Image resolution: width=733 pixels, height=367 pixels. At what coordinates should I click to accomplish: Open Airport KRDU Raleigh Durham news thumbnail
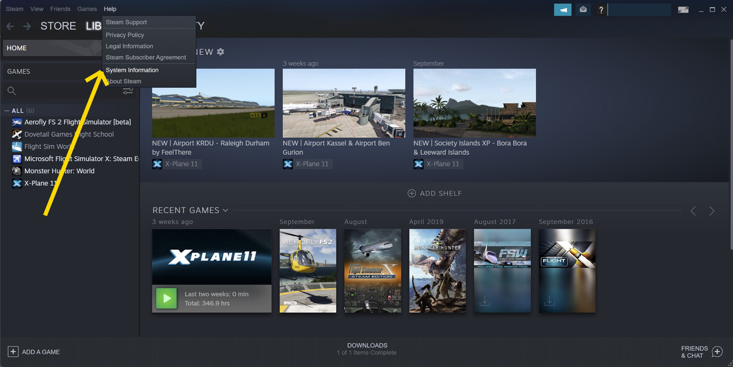[x=213, y=103]
